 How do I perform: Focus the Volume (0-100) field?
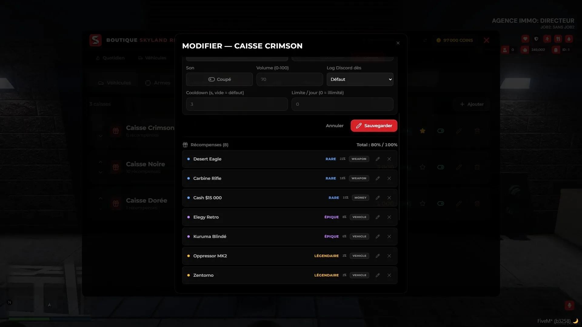tap(290, 79)
